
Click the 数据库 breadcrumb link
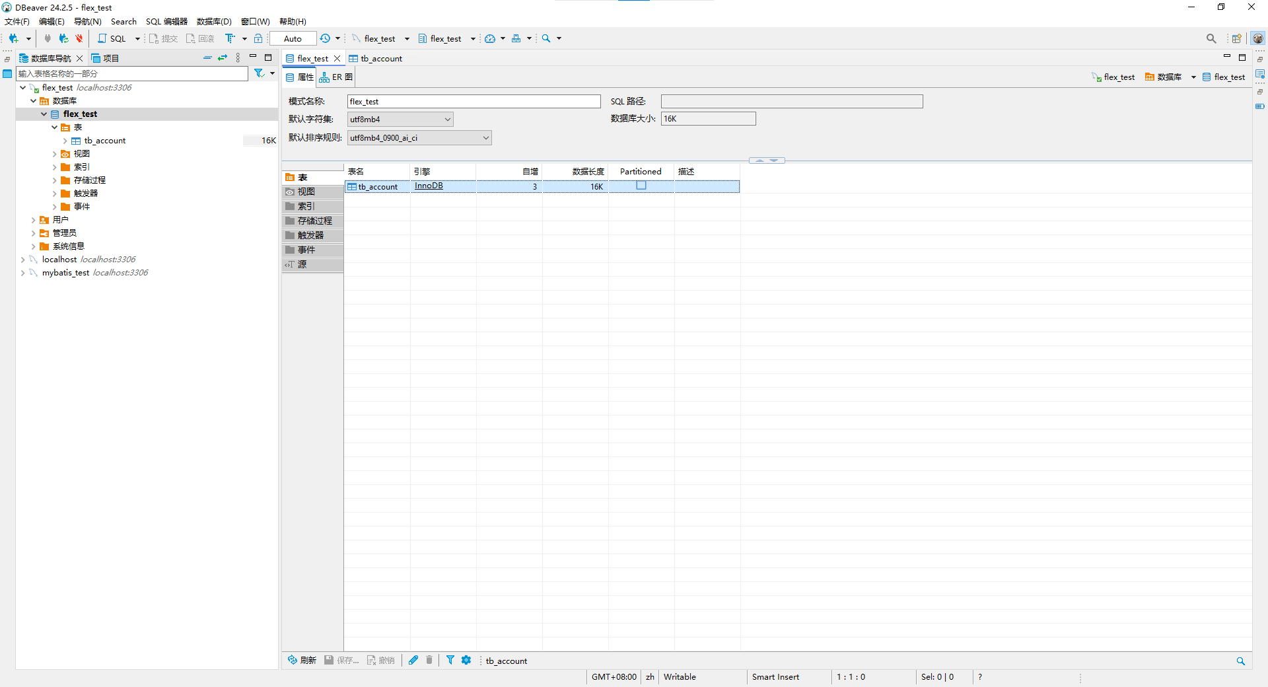[1163, 77]
